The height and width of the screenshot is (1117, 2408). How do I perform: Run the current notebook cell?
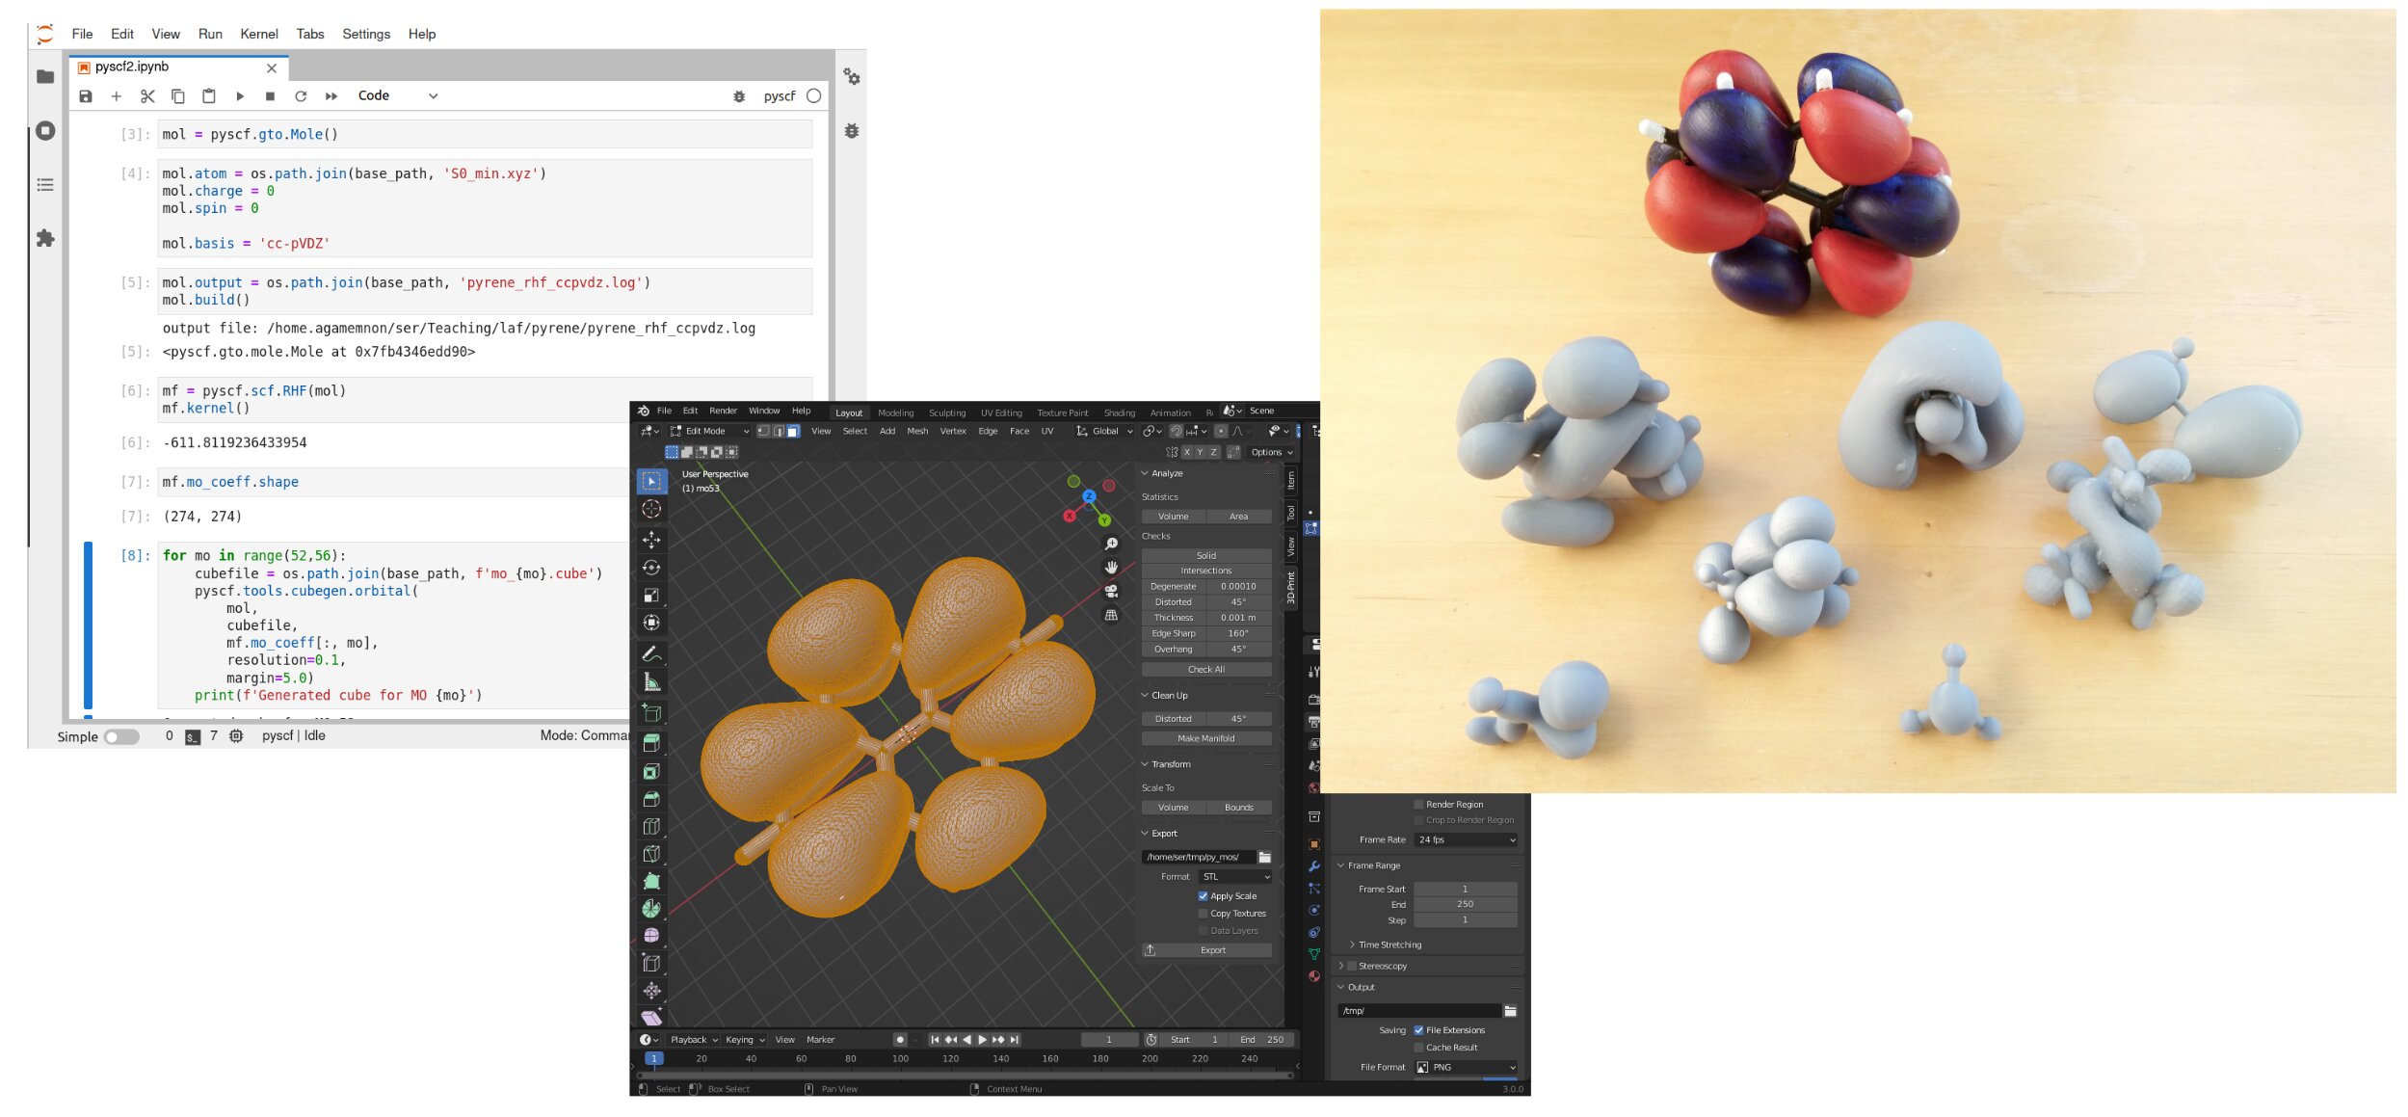click(240, 95)
